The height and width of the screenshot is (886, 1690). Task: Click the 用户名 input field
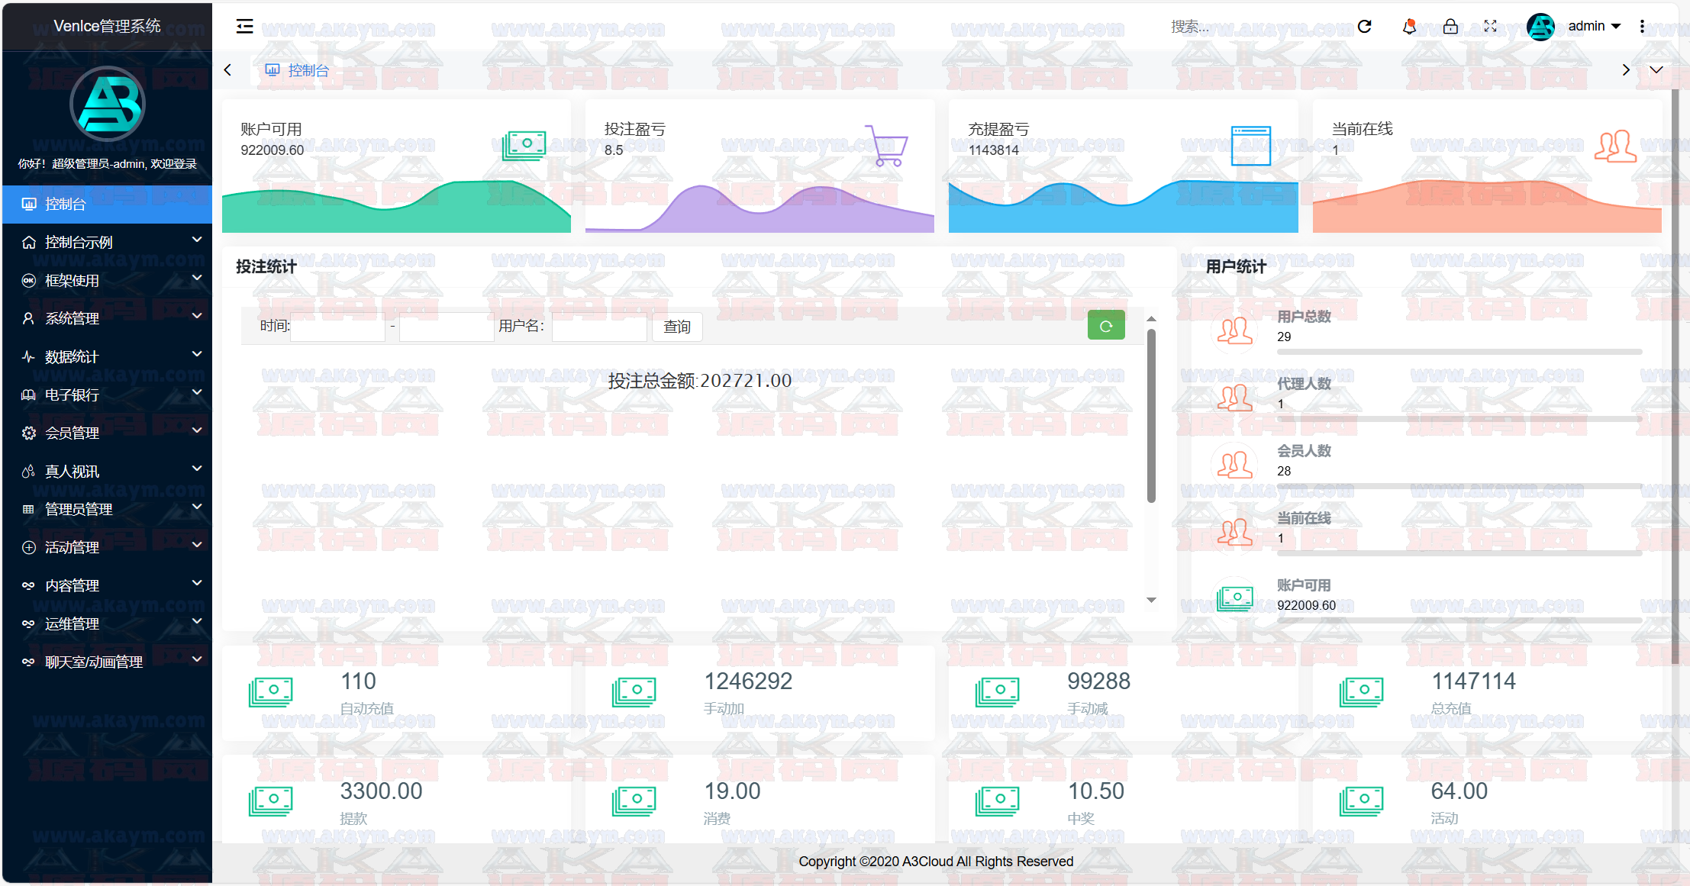point(598,327)
